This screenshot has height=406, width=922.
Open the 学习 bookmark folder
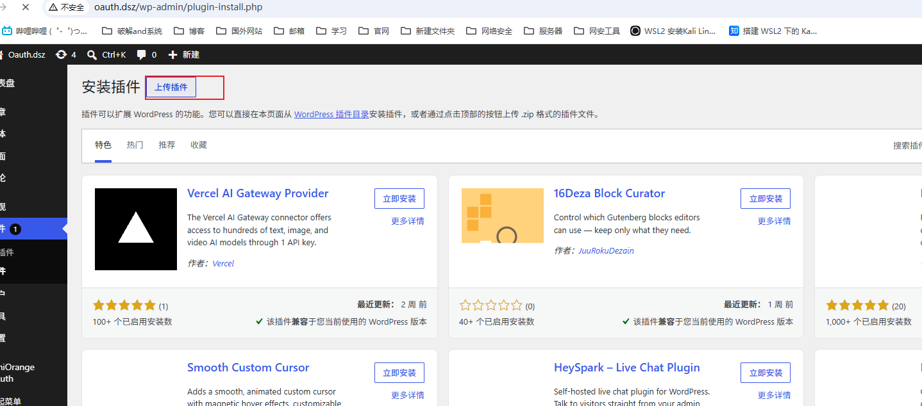(x=331, y=31)
